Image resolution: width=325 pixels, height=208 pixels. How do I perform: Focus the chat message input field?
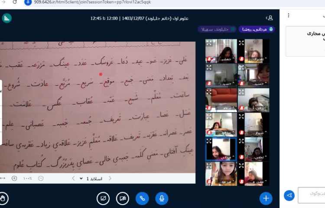coord(311,195)
